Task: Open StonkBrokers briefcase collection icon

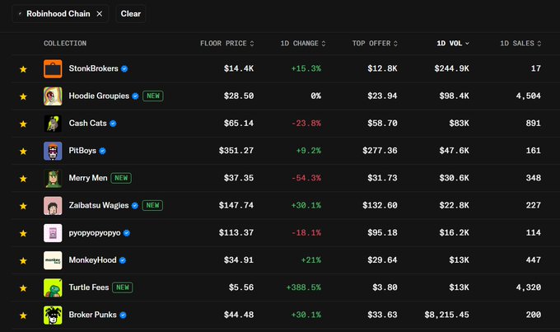Action: [x=53, y=68]
